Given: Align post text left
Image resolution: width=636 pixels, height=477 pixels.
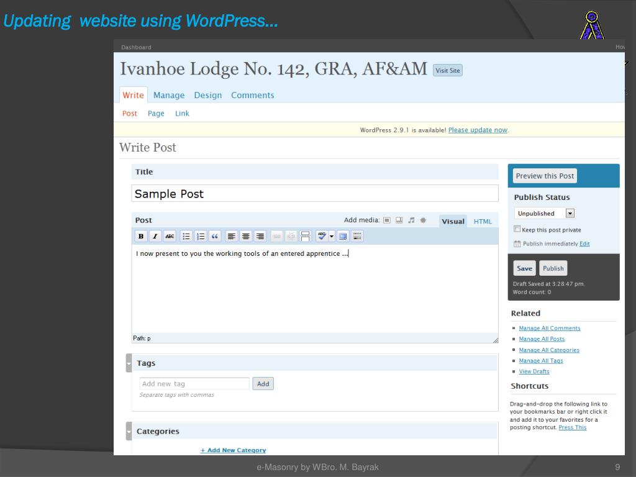Looking at the screenshot, I should [x=231, y=236].
